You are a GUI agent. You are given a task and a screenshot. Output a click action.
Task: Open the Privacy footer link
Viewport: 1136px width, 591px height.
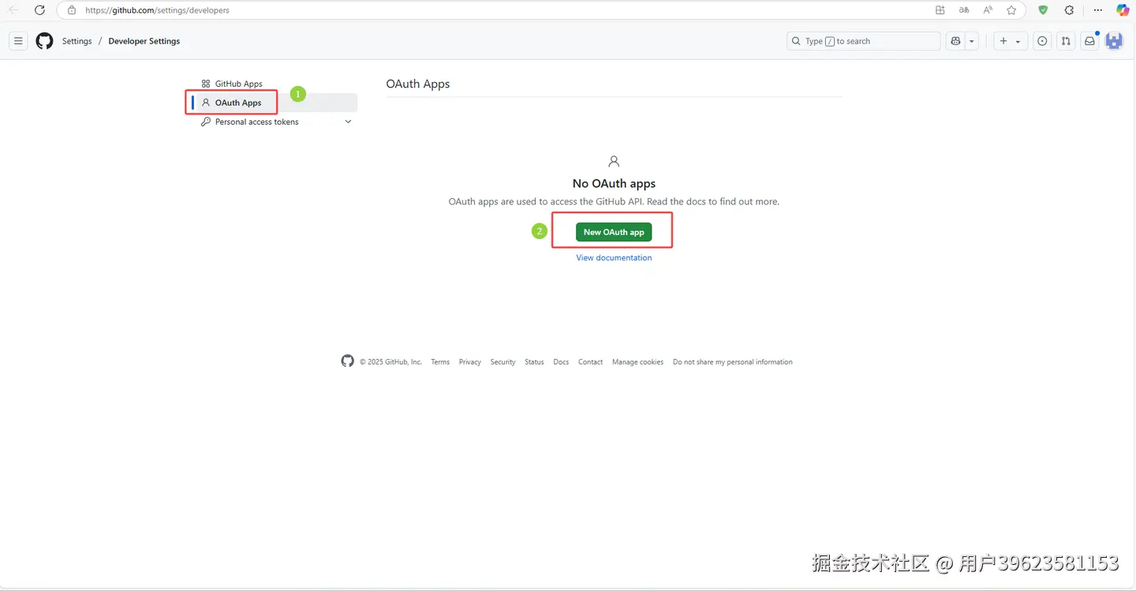click(x=470, y=362)
